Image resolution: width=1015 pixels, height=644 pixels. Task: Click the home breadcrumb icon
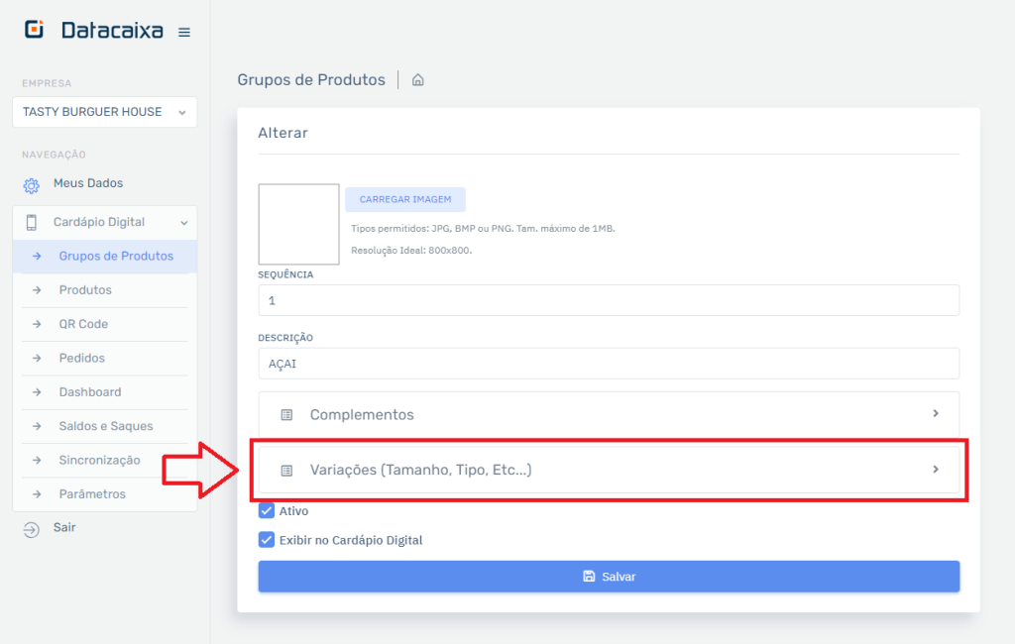click(418, 80)
